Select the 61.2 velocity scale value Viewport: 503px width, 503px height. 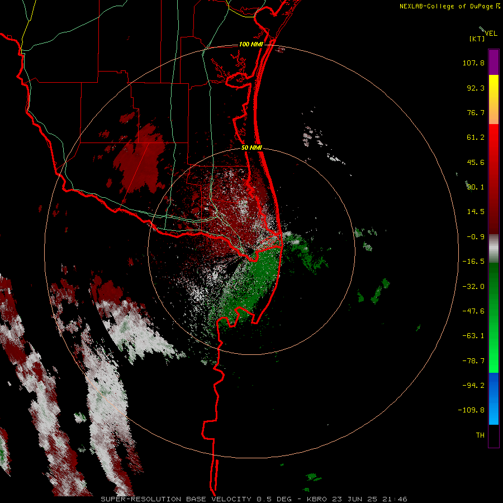[x=476, y=137]
